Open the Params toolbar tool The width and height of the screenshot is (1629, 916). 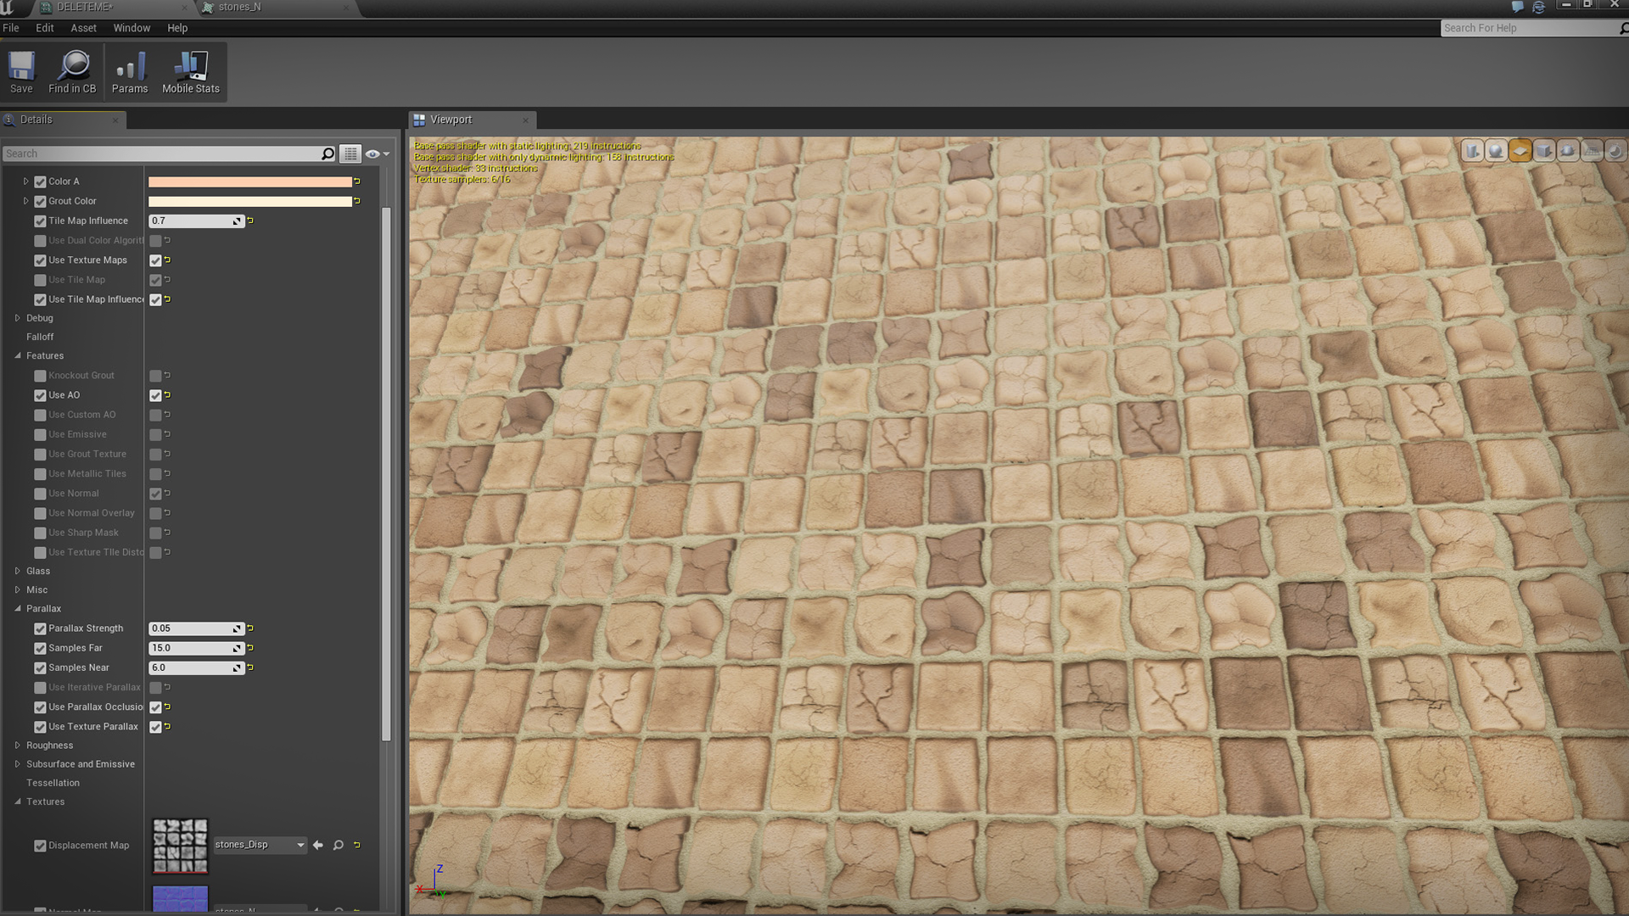pyautogui.click(x=130, y=71)
